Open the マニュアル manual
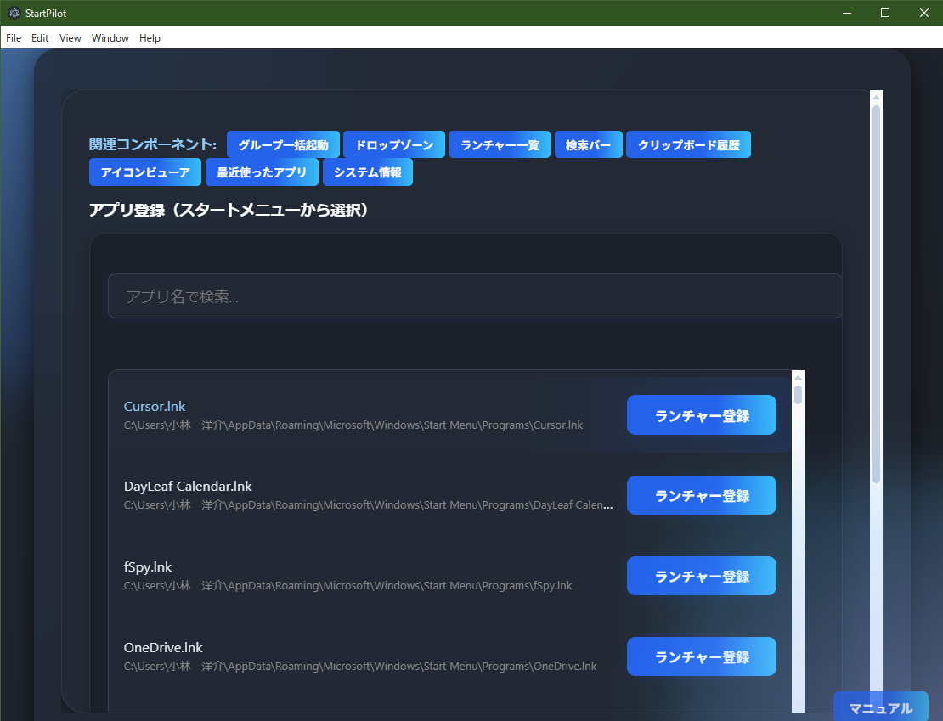943x721 pixels. click(881, 707)
